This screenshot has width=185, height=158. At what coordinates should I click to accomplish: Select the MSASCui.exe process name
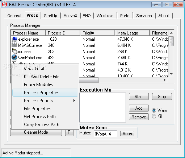[x=30, y=45]
